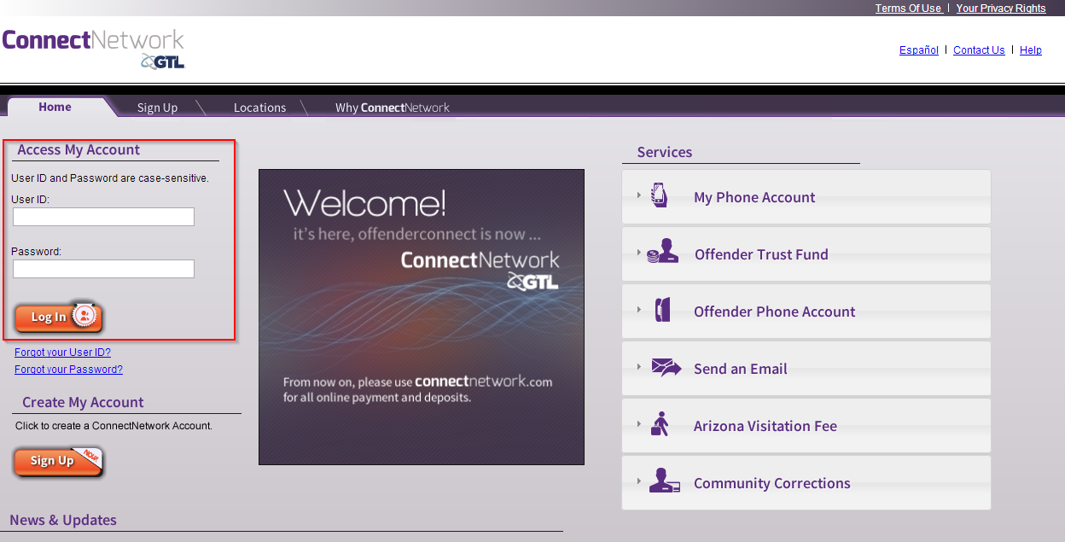Select Offender Phone Account service label
The width and height of the screenshot is (1065, 542).
(x=774, y=312)
